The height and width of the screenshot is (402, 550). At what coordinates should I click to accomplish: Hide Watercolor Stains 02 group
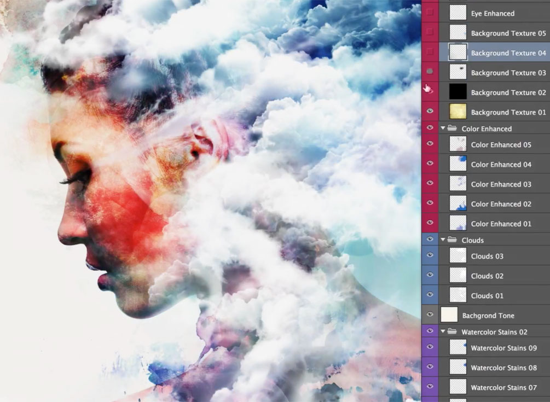coord(430,330)
